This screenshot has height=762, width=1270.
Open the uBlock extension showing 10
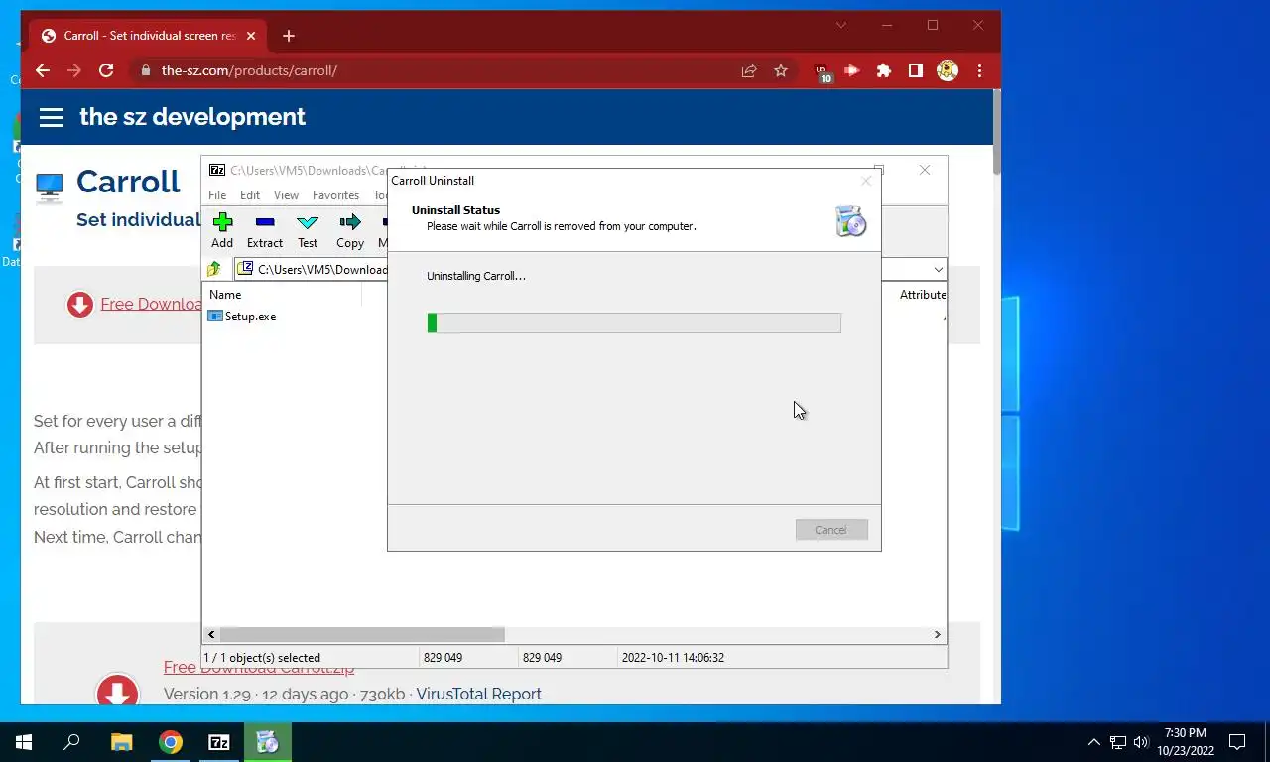click(822, 71)
